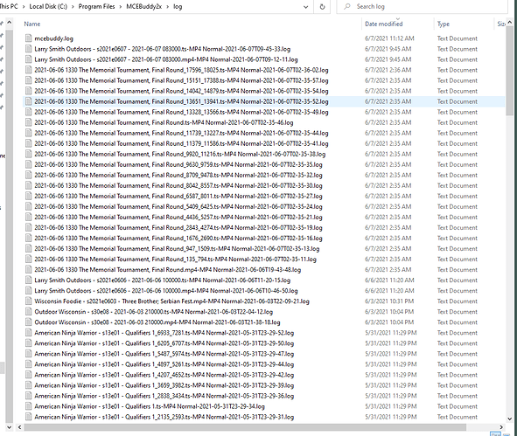Go to the Program Files breadcrumb
This screenshot has height=436, width=517.
click(96, 7)
